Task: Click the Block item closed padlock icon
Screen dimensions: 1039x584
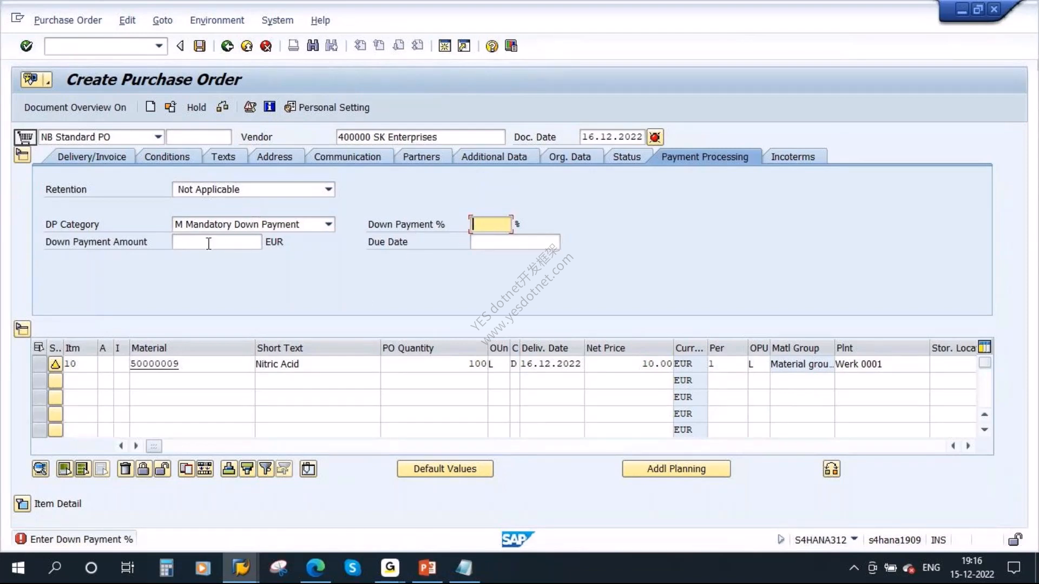Action: pyautogui.click(x=143, y=469)
